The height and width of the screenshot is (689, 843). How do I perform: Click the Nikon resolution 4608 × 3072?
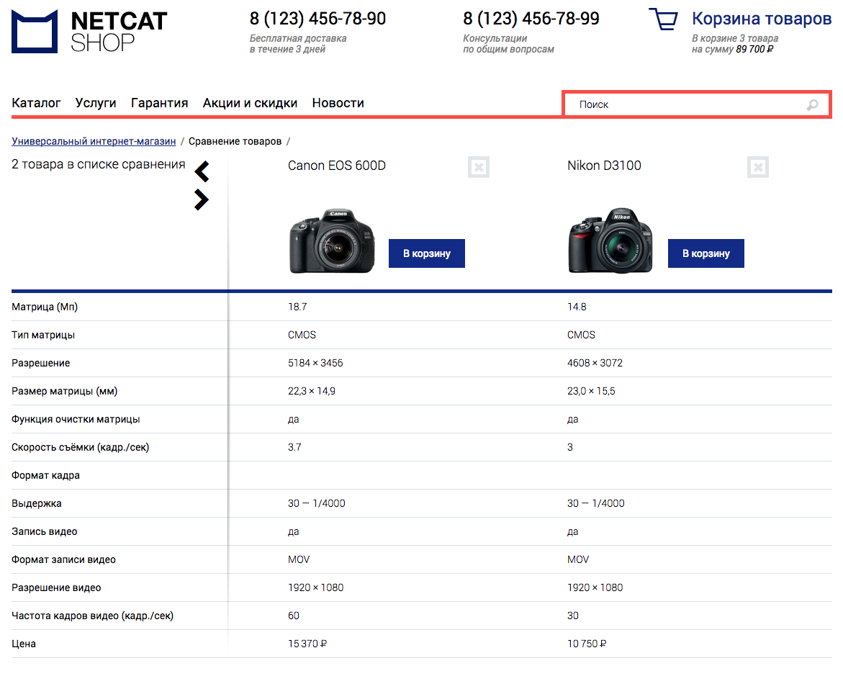tap(595, 363)
